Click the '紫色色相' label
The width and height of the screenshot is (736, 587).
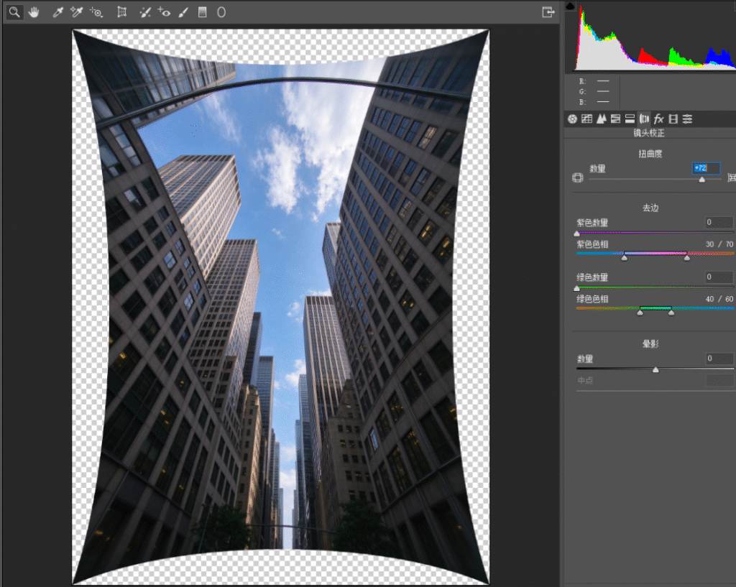592,244
